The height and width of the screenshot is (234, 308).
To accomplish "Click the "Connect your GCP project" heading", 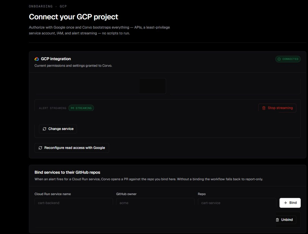I will [73, 17].
